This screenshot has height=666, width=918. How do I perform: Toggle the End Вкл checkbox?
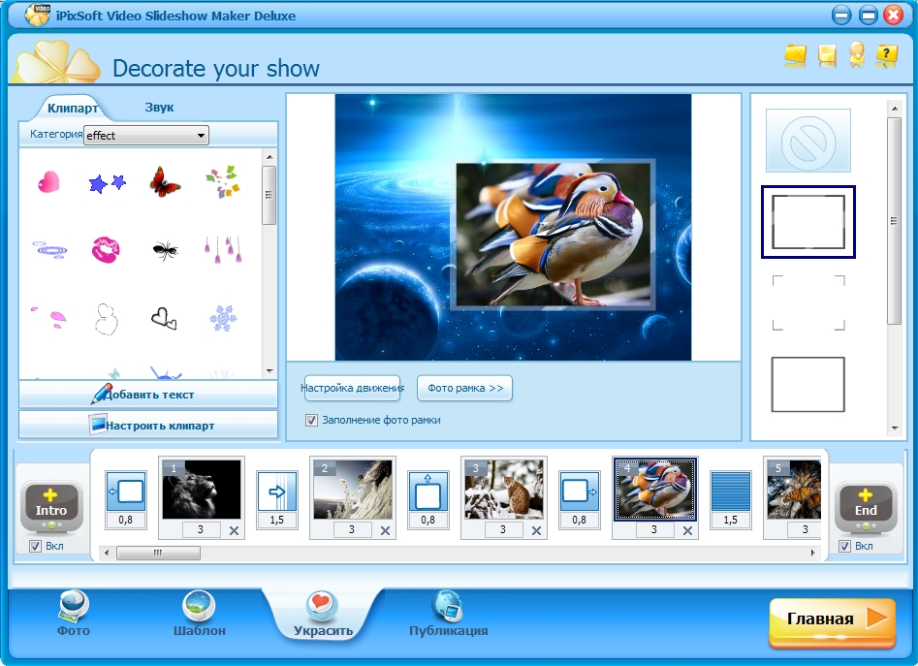pyautogui.click(x=844, y=547)
